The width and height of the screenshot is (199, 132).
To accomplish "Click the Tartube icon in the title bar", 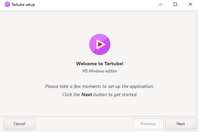I will (7, 4).
